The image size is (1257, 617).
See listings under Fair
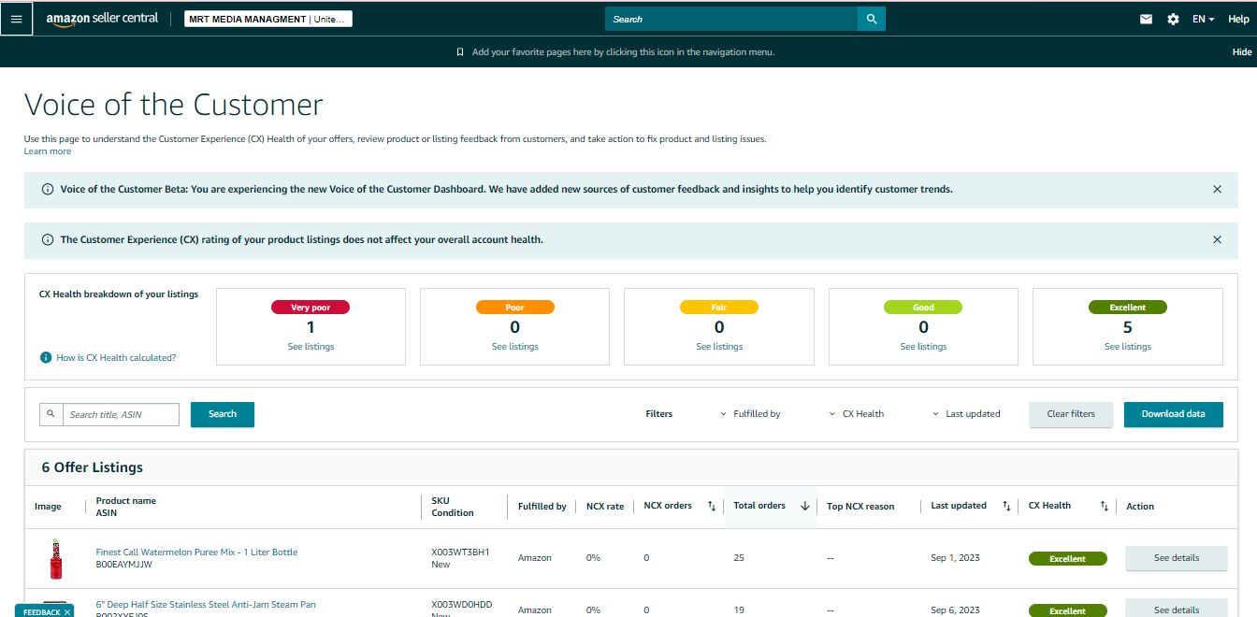point(719,347)
